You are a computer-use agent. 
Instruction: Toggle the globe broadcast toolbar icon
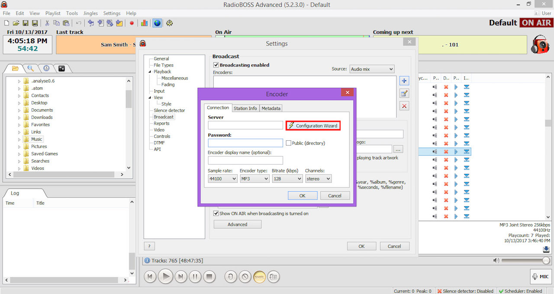click(157, 23)
